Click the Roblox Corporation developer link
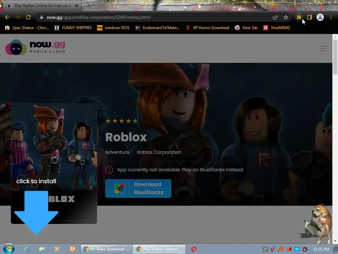Viewport: 338px width, 254px height. [x=159, y=152]
